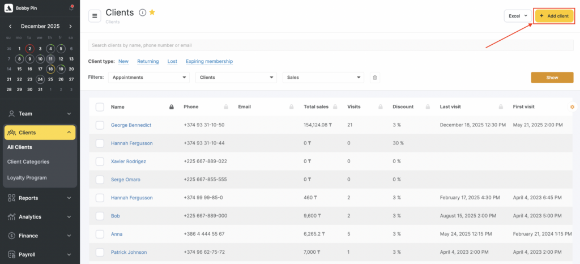
Task: Open the notification bell in sidebar header
Action: tap(71, 8)
